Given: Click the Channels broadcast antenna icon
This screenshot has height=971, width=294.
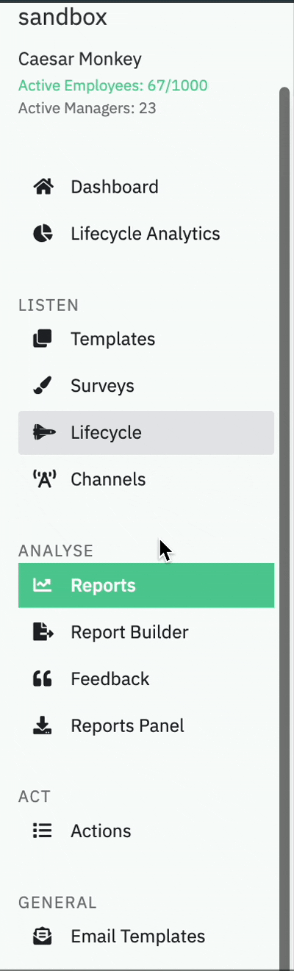Looking at the screenshot, I should (44, 479).
